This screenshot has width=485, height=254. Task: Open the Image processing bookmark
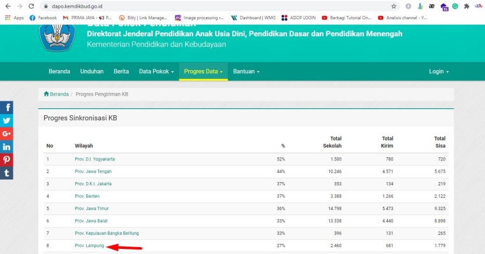click(x=199, y=18)
